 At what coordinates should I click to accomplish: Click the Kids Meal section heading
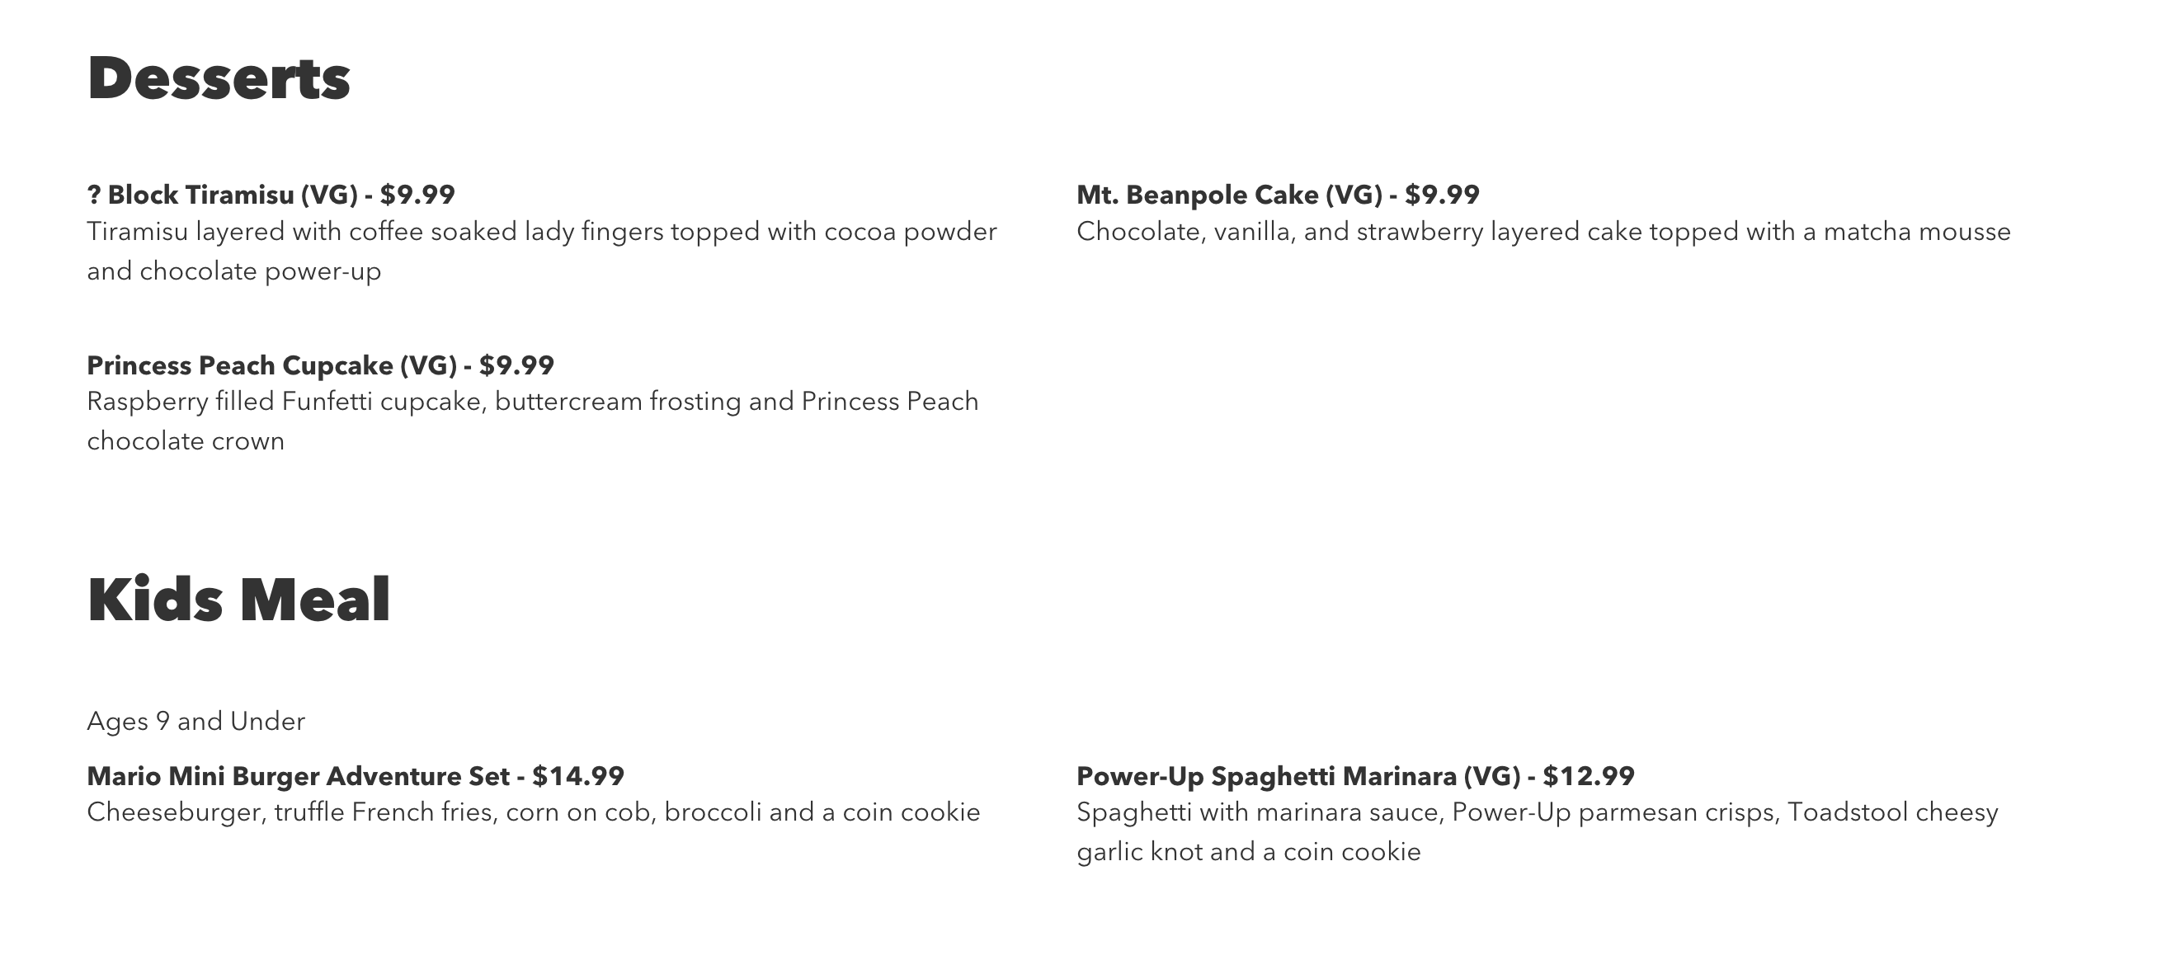tap(238, 600)
